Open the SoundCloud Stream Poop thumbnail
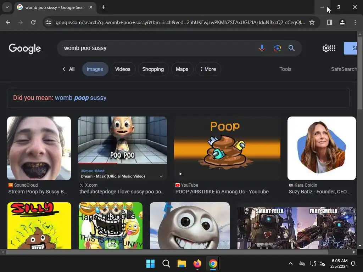The width and height of the screenshot is (363, 272). pos(39,148)
